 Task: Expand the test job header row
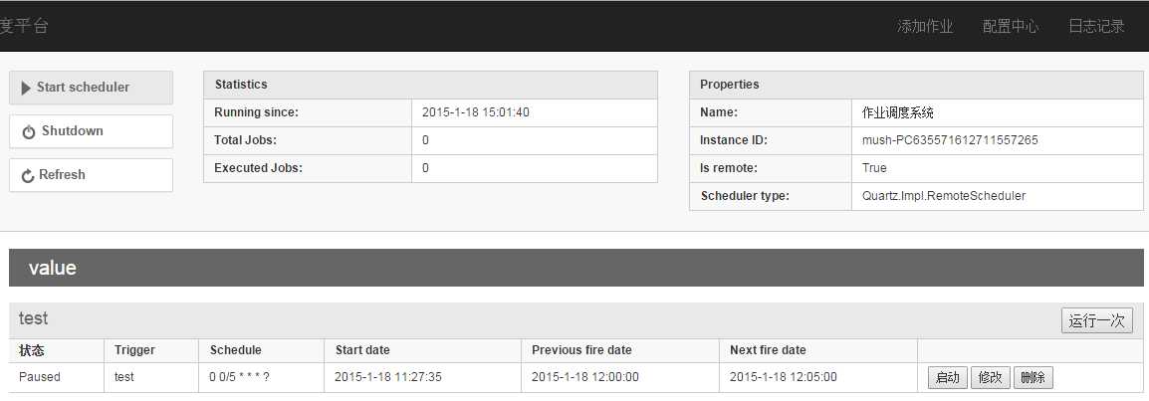(x=498, y=319)
